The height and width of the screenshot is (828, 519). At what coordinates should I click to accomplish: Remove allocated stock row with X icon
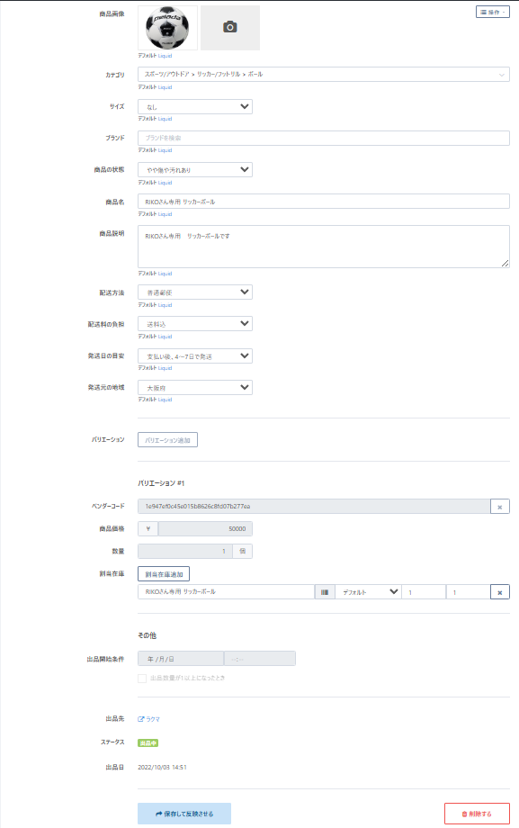pyautogui.click(x=499, y=592)
